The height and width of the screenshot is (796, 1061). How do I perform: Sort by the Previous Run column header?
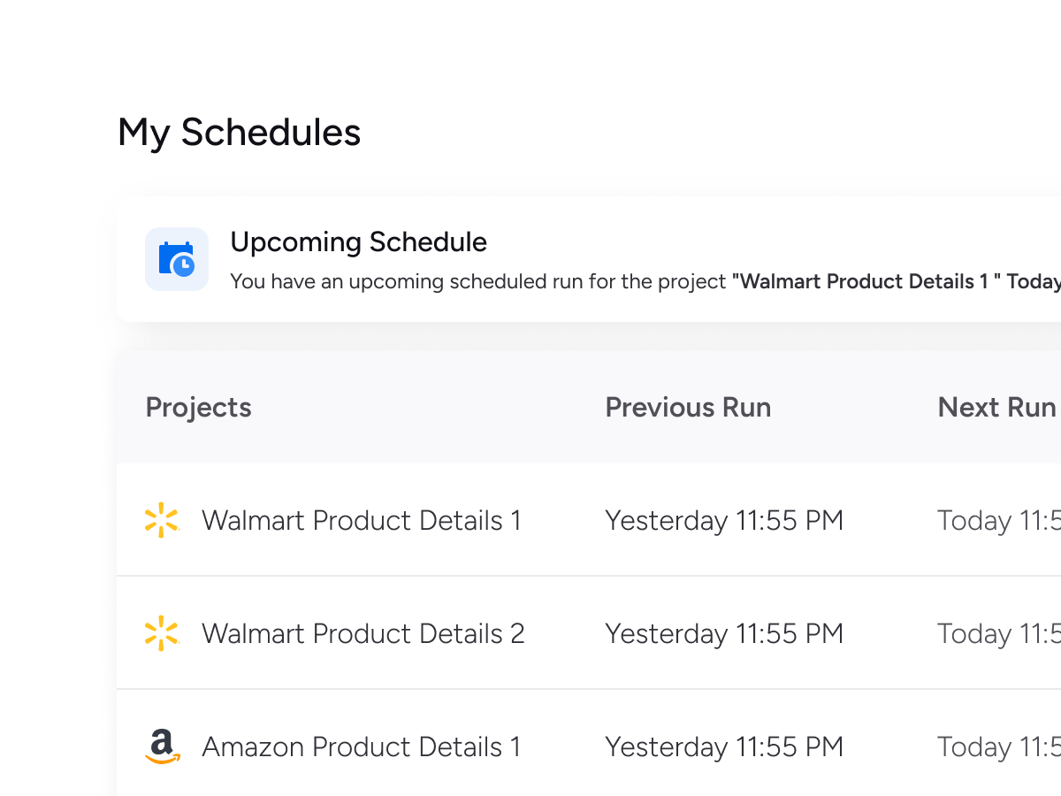688,407
